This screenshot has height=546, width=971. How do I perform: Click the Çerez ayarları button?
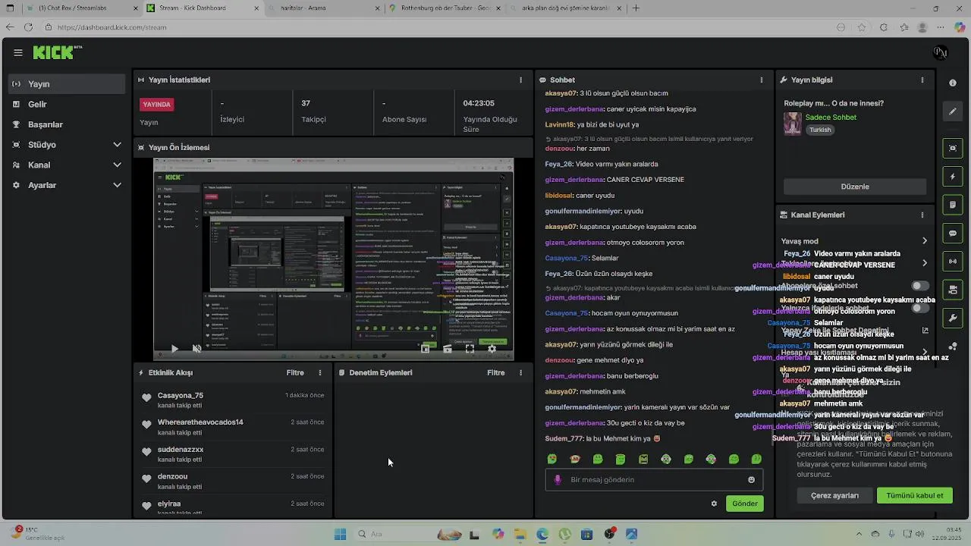[x=834, y=495]
